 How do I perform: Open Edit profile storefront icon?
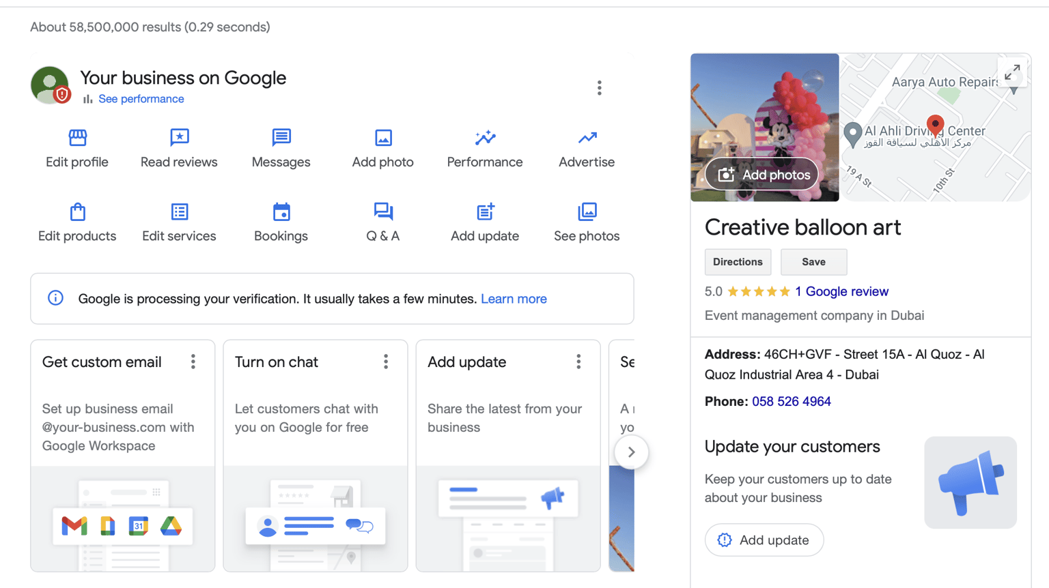77,137
